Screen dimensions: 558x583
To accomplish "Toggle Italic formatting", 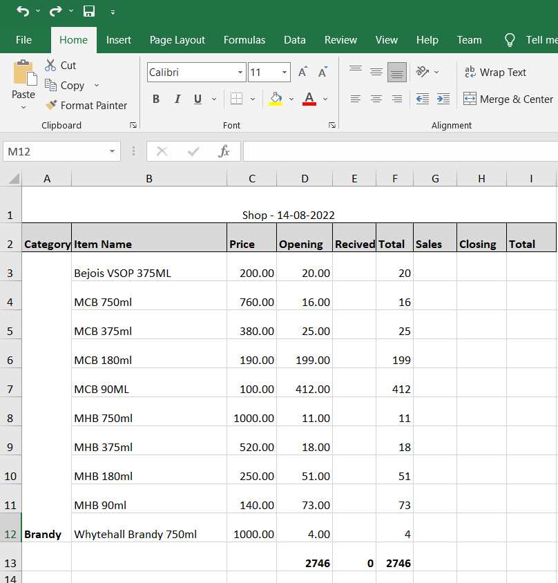I will click(177, 99).
